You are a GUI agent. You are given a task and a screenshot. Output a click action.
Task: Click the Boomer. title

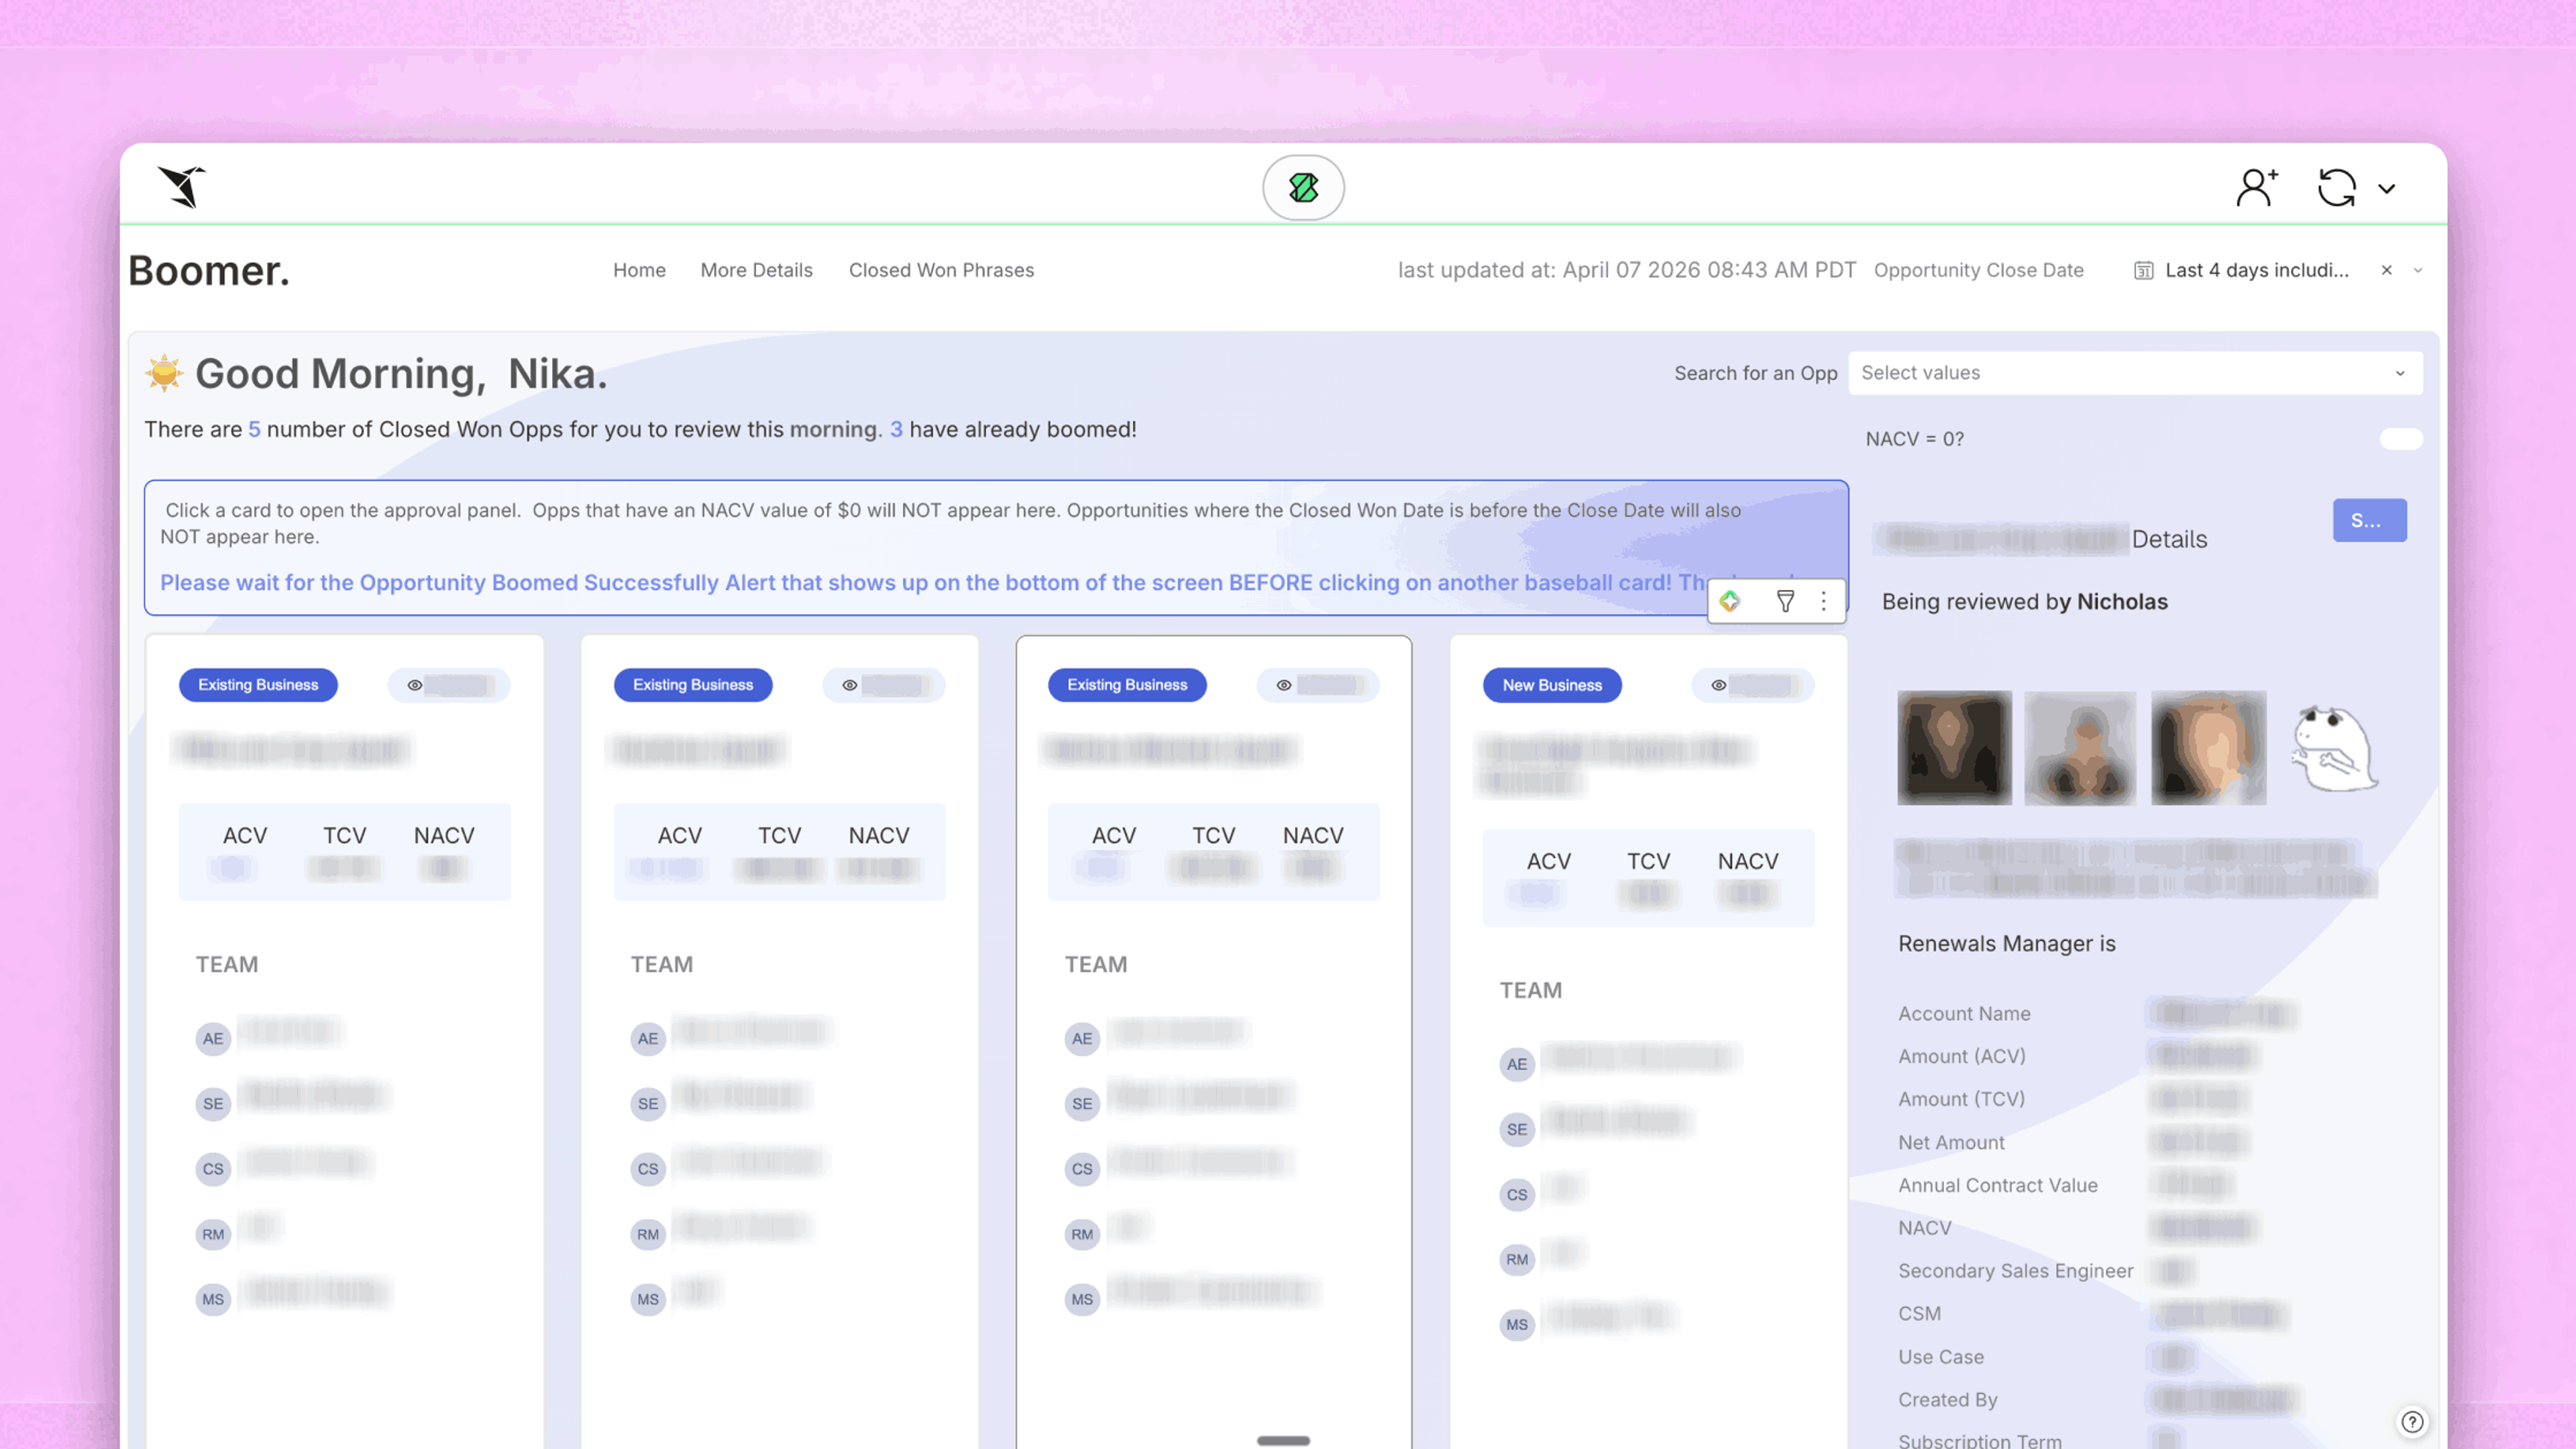pos(209,270)
